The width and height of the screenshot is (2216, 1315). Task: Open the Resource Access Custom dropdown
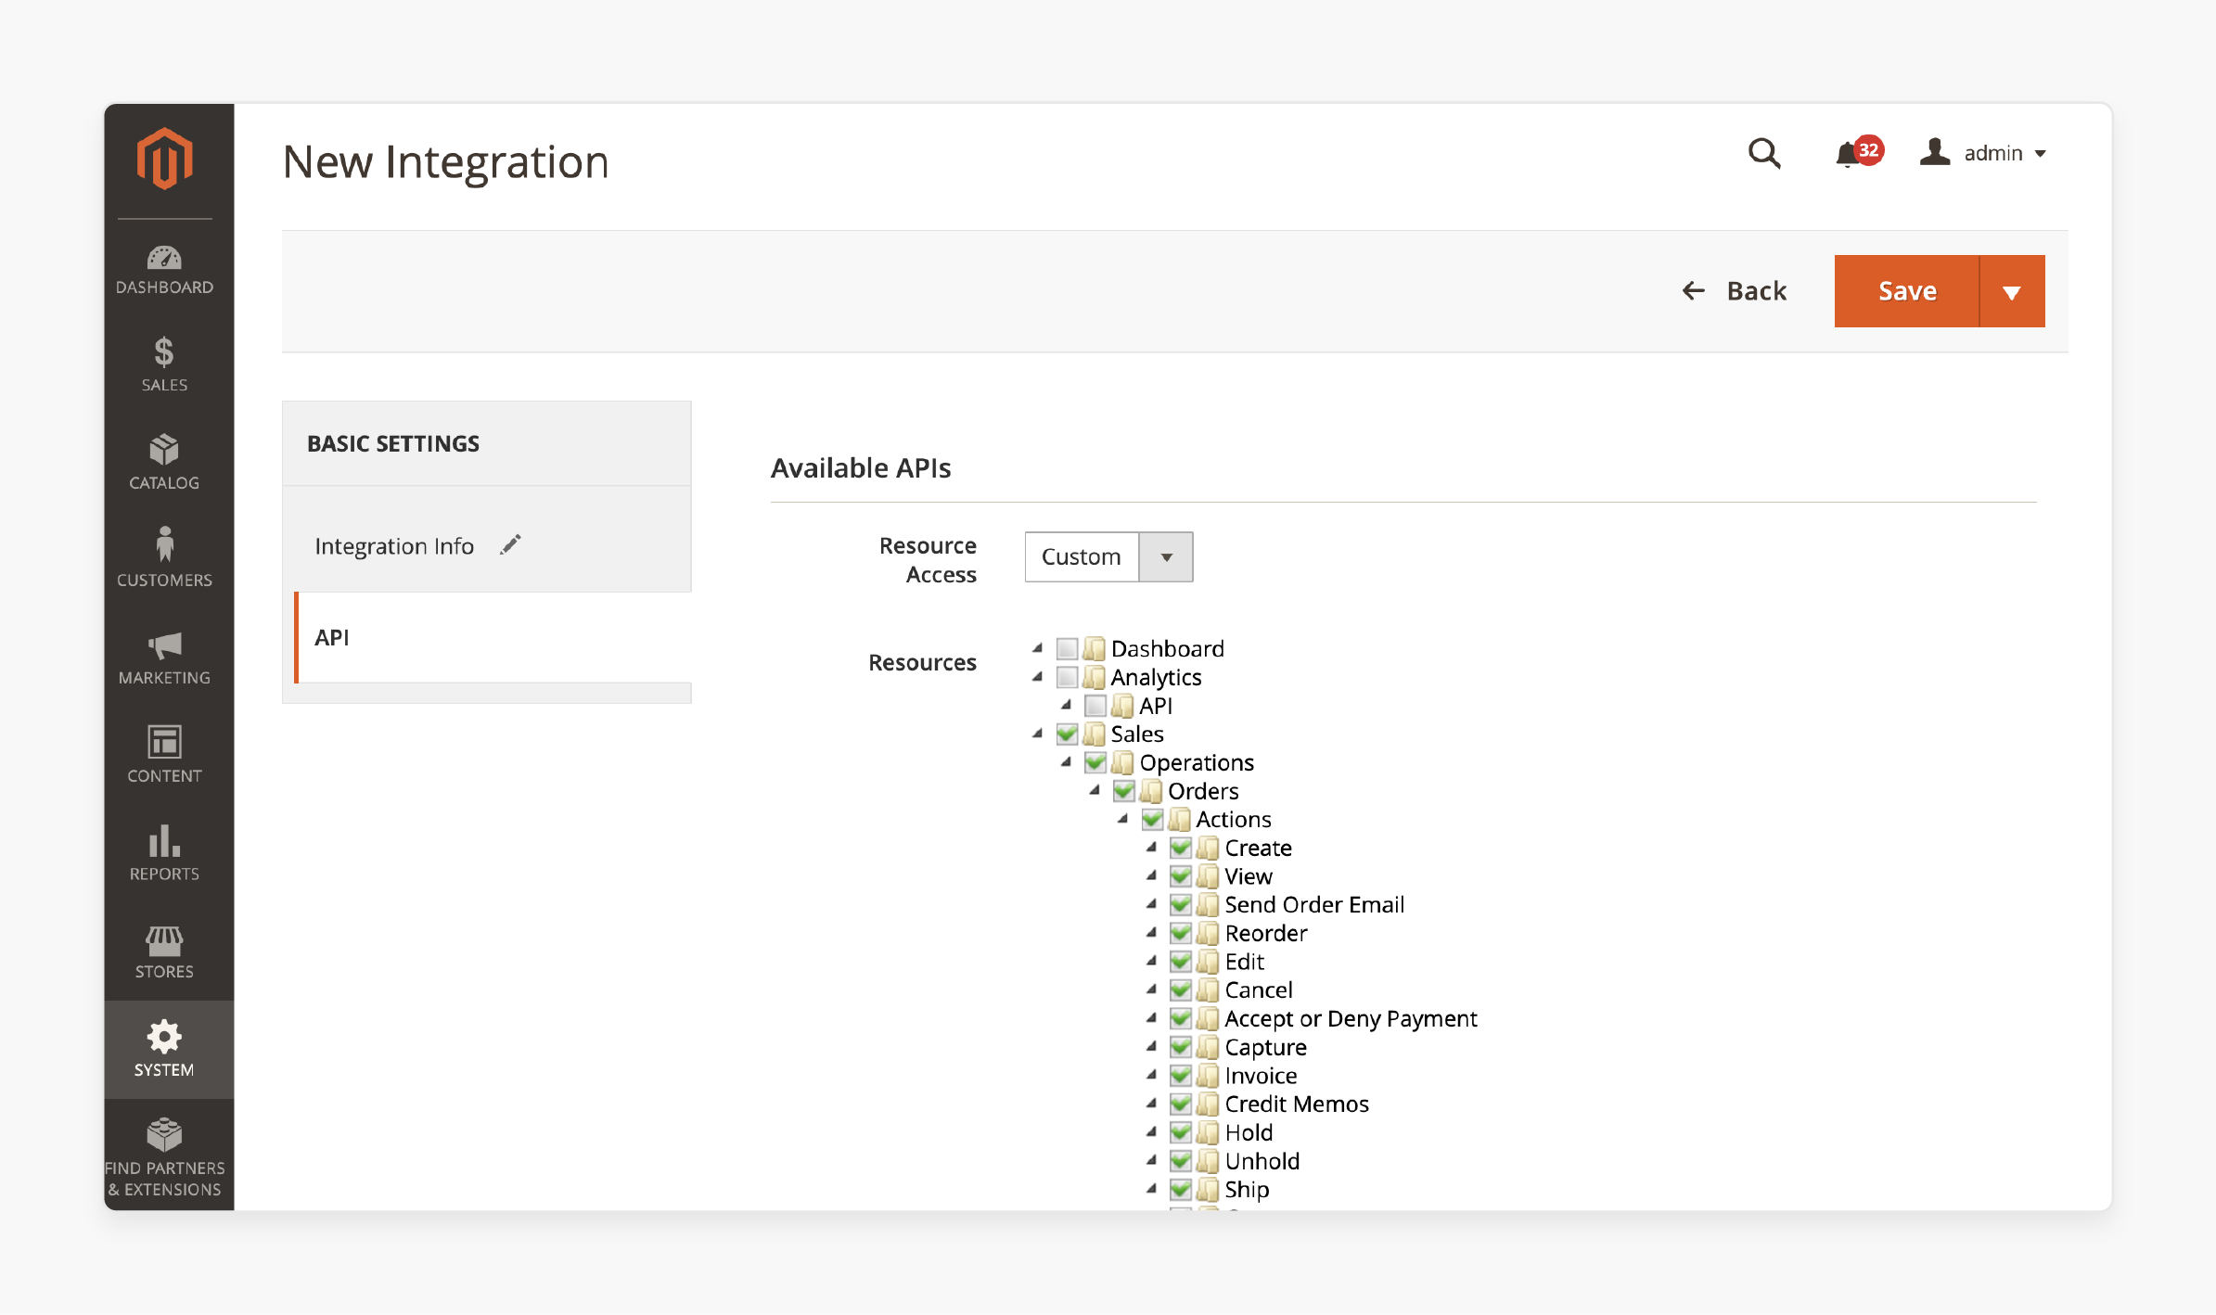click(x=1108, y=556)
